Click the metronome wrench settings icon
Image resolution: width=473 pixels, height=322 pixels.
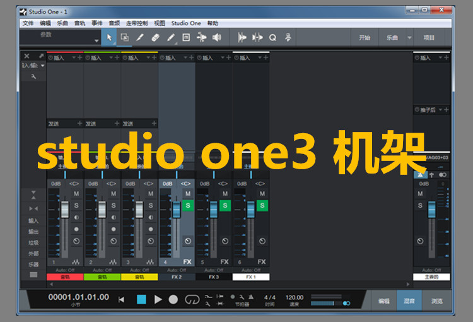(242, 297)
